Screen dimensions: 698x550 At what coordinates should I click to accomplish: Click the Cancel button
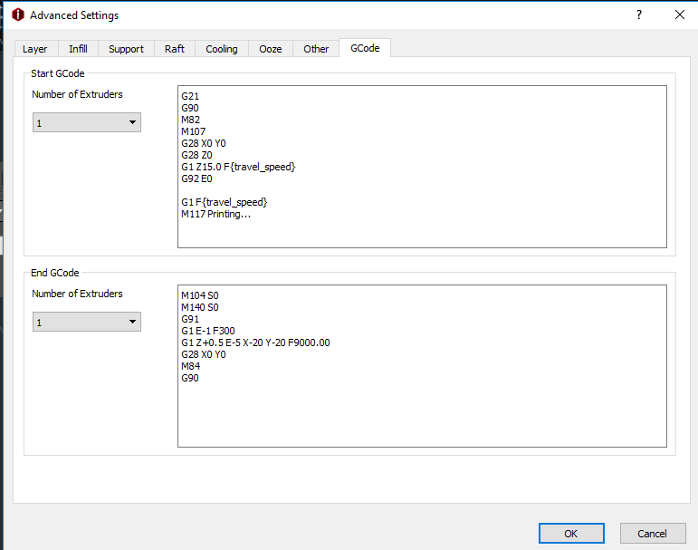coord(652,534)
